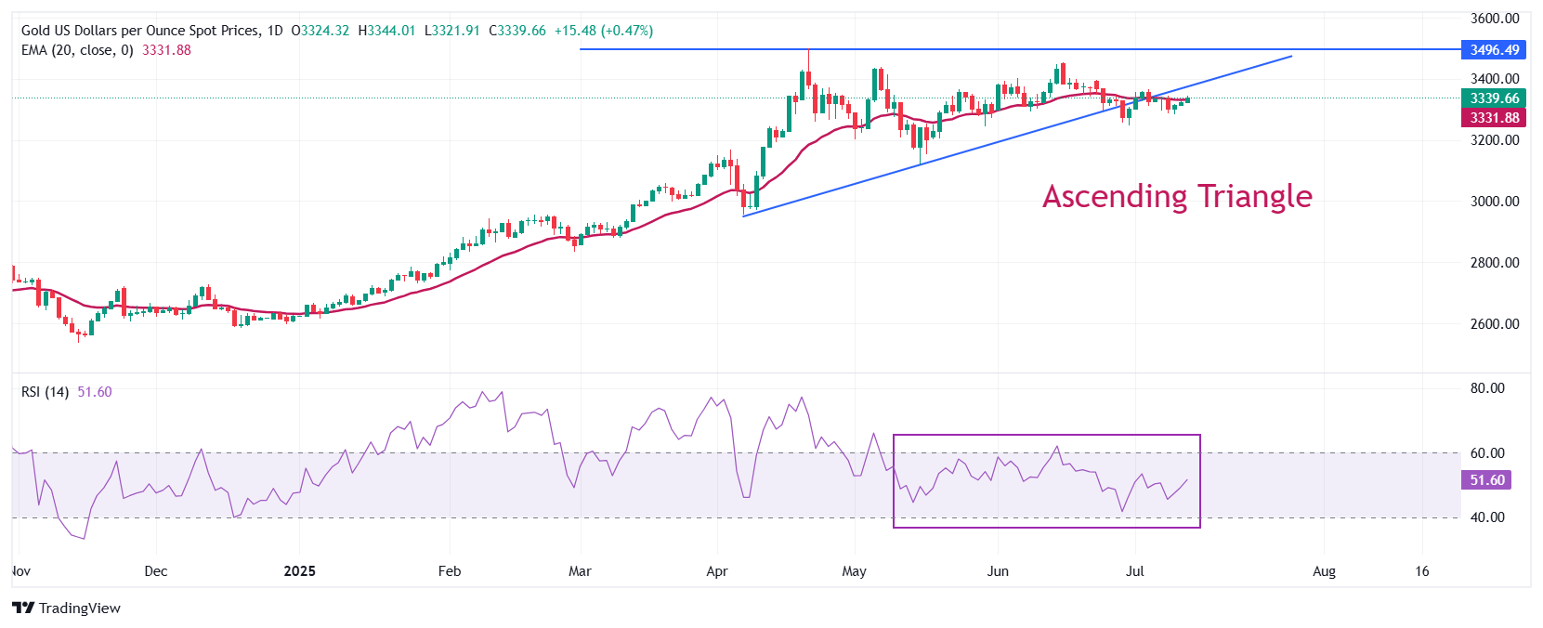Select the Gold US Dollars per Ounce title
Viewport: 1543px width, 628px height.
click(141, 31)
